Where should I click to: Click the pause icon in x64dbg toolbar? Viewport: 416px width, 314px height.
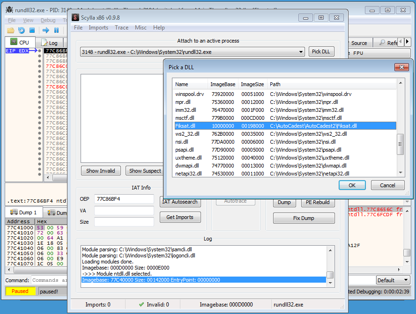pyautogui.click(x=56, y=30)
